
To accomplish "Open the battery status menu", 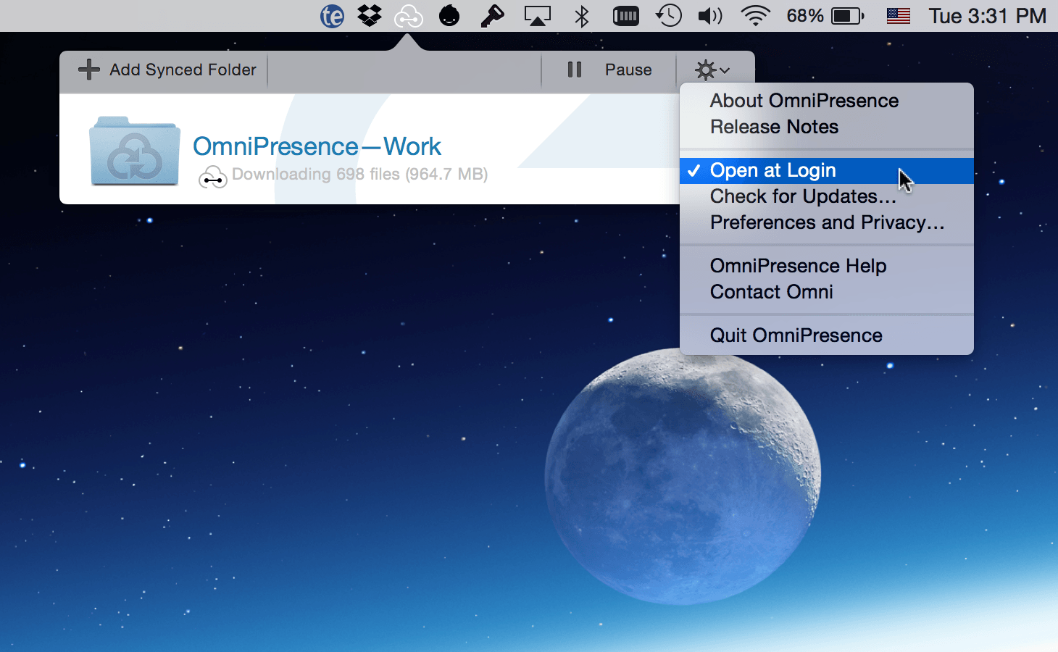I will 846,16.
